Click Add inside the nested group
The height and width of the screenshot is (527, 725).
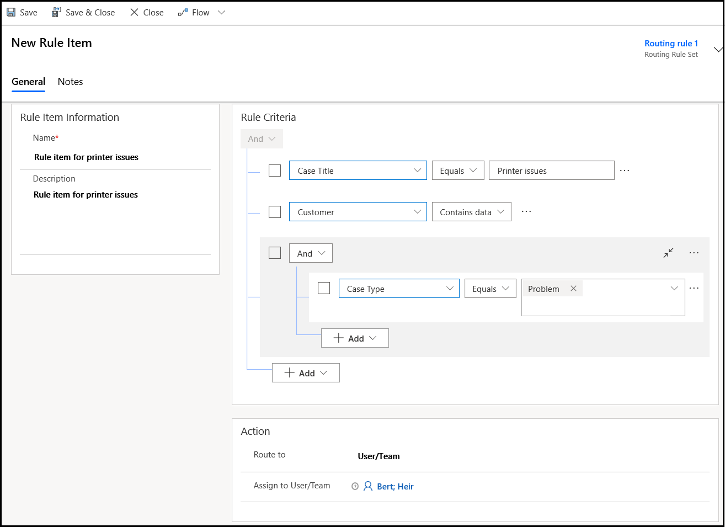[355, 338]
